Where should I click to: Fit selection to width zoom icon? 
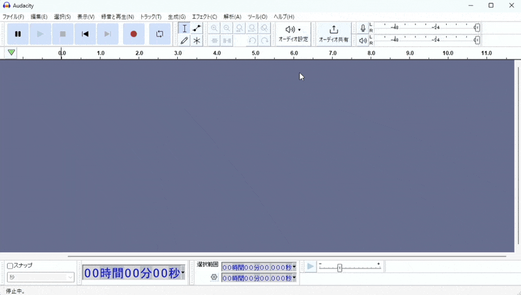239,28
